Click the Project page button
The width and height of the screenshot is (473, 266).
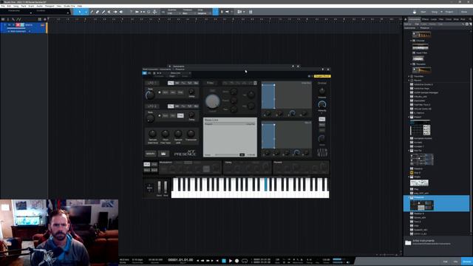tap(449, 12)
